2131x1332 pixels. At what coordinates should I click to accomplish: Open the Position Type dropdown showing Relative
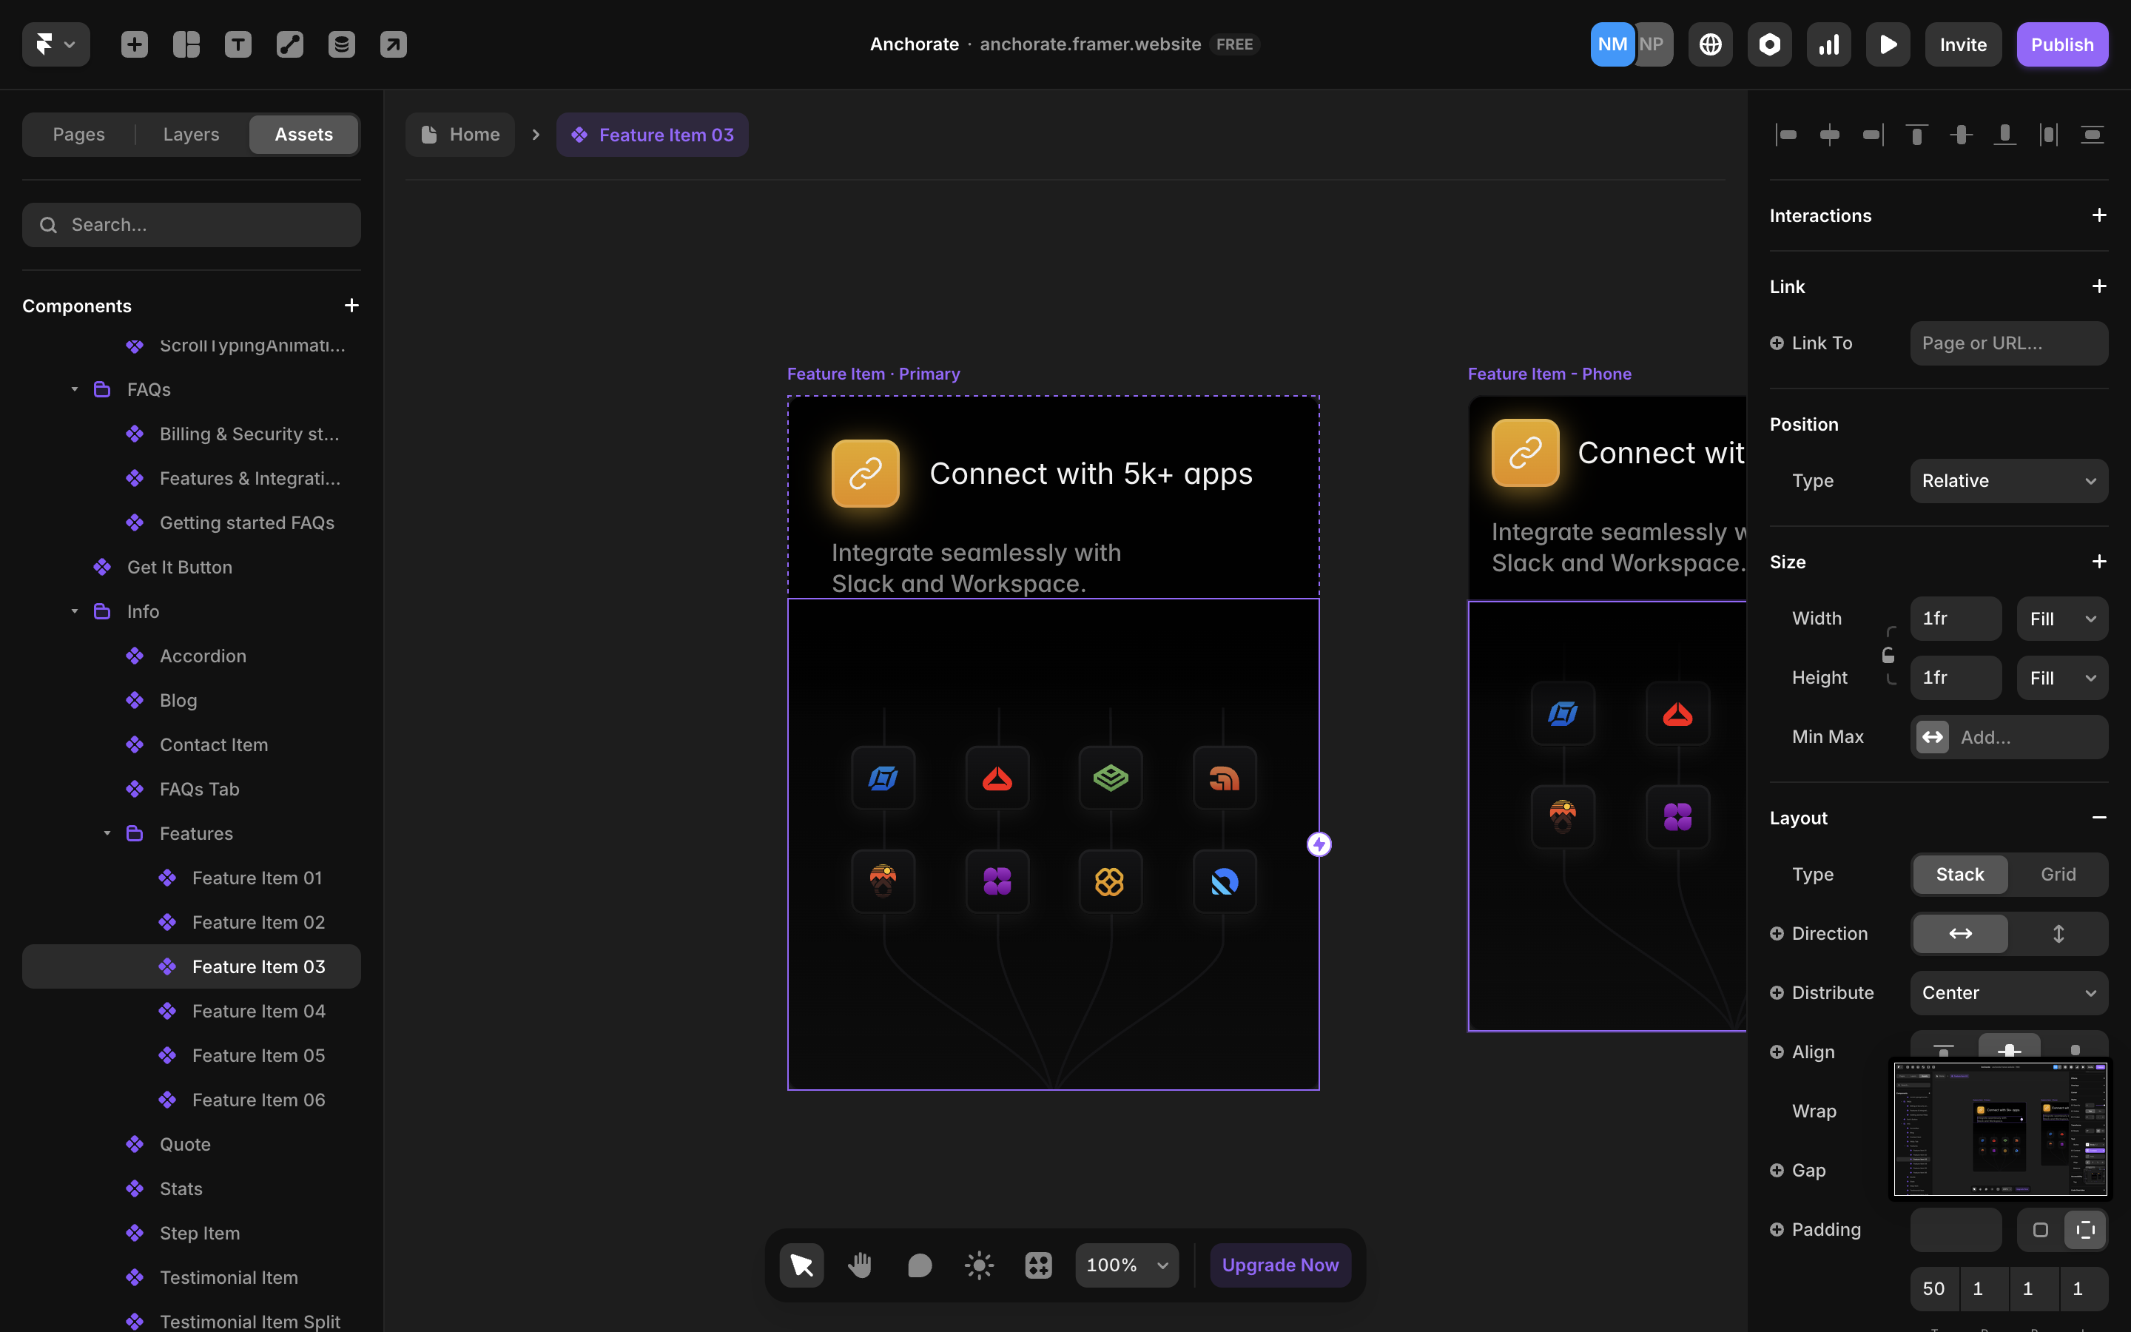(2009, 480)
